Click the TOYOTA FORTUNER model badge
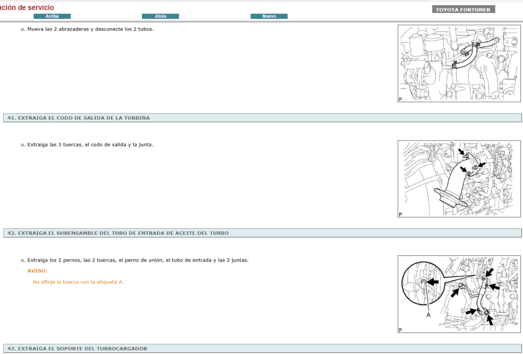Viewport: 523px width, 354px height. pos(463,10)
